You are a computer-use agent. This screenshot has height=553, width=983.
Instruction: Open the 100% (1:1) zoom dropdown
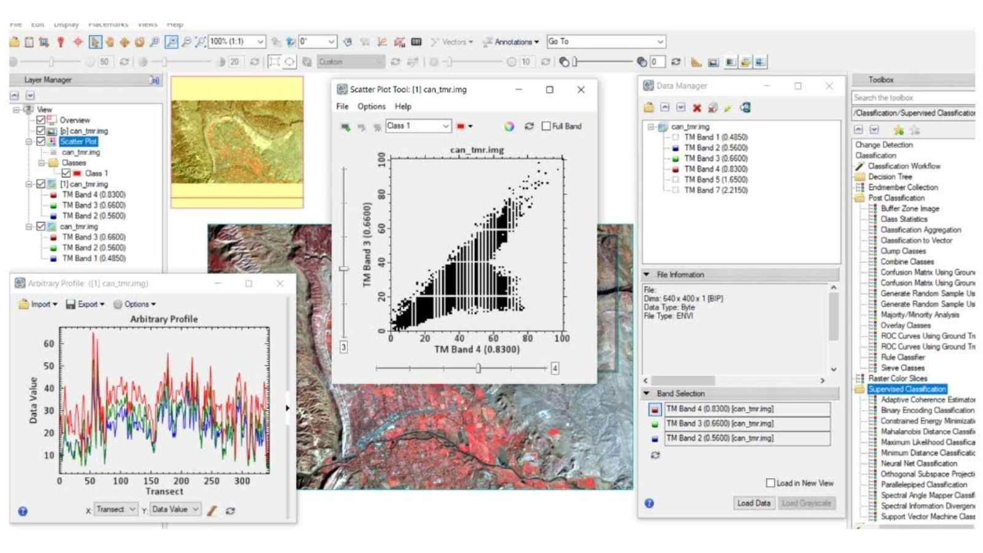[237, 42]
